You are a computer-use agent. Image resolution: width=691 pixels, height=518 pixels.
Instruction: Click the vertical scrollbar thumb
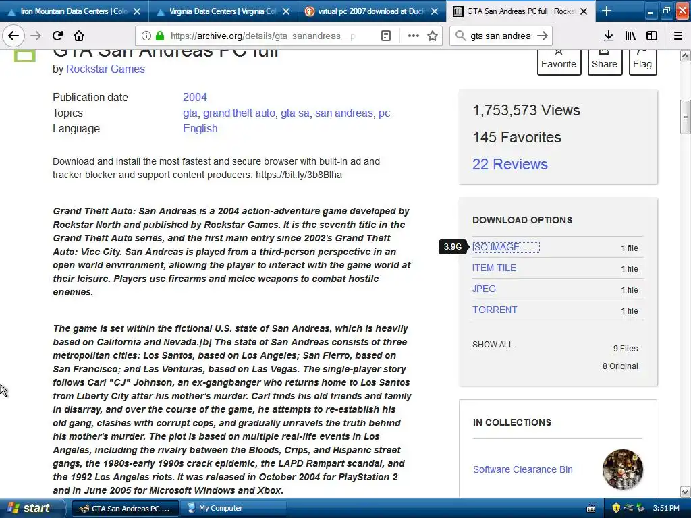[686, 117]
